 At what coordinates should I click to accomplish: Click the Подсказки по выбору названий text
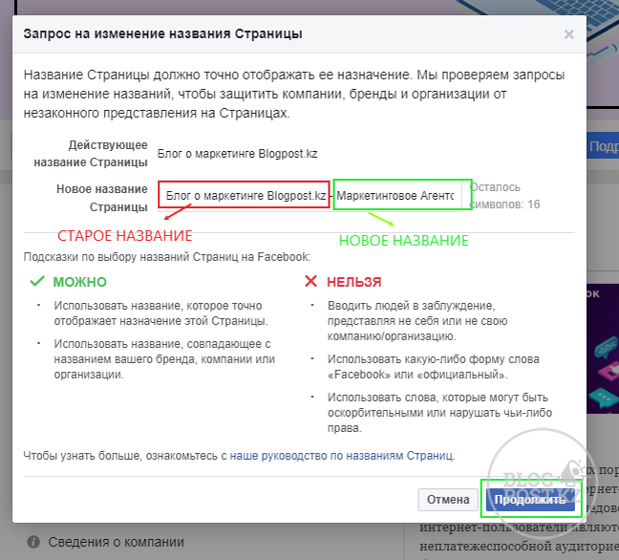167,257
